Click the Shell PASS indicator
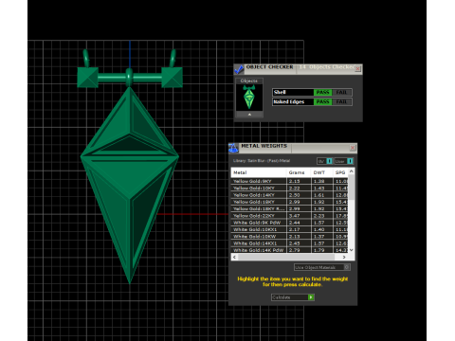 point(322,92)
